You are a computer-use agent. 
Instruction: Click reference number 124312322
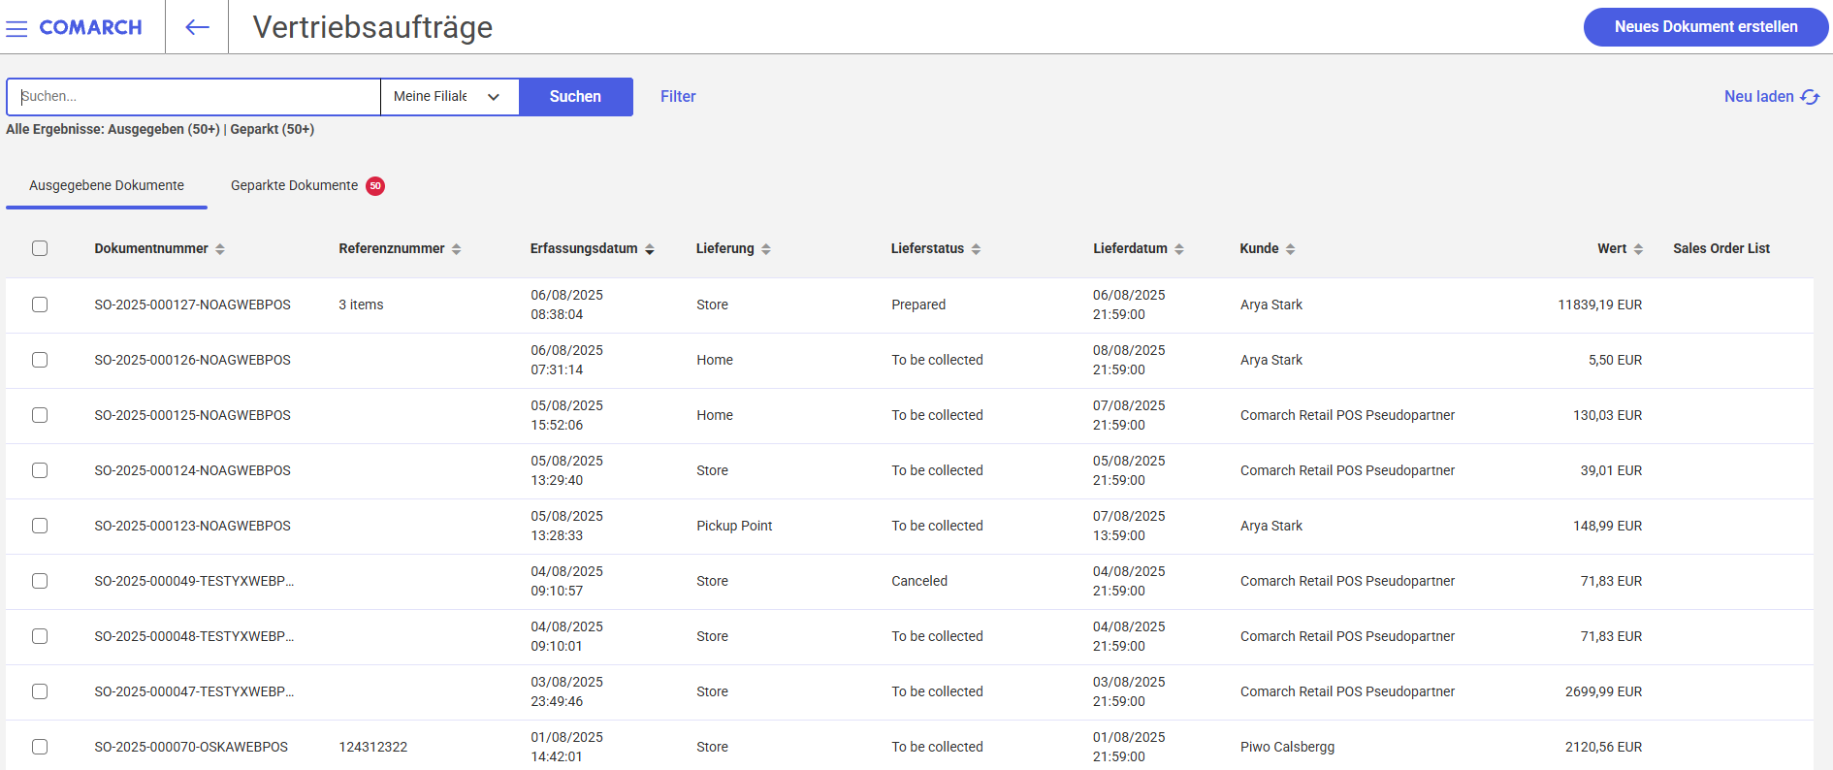click(373, 747)
